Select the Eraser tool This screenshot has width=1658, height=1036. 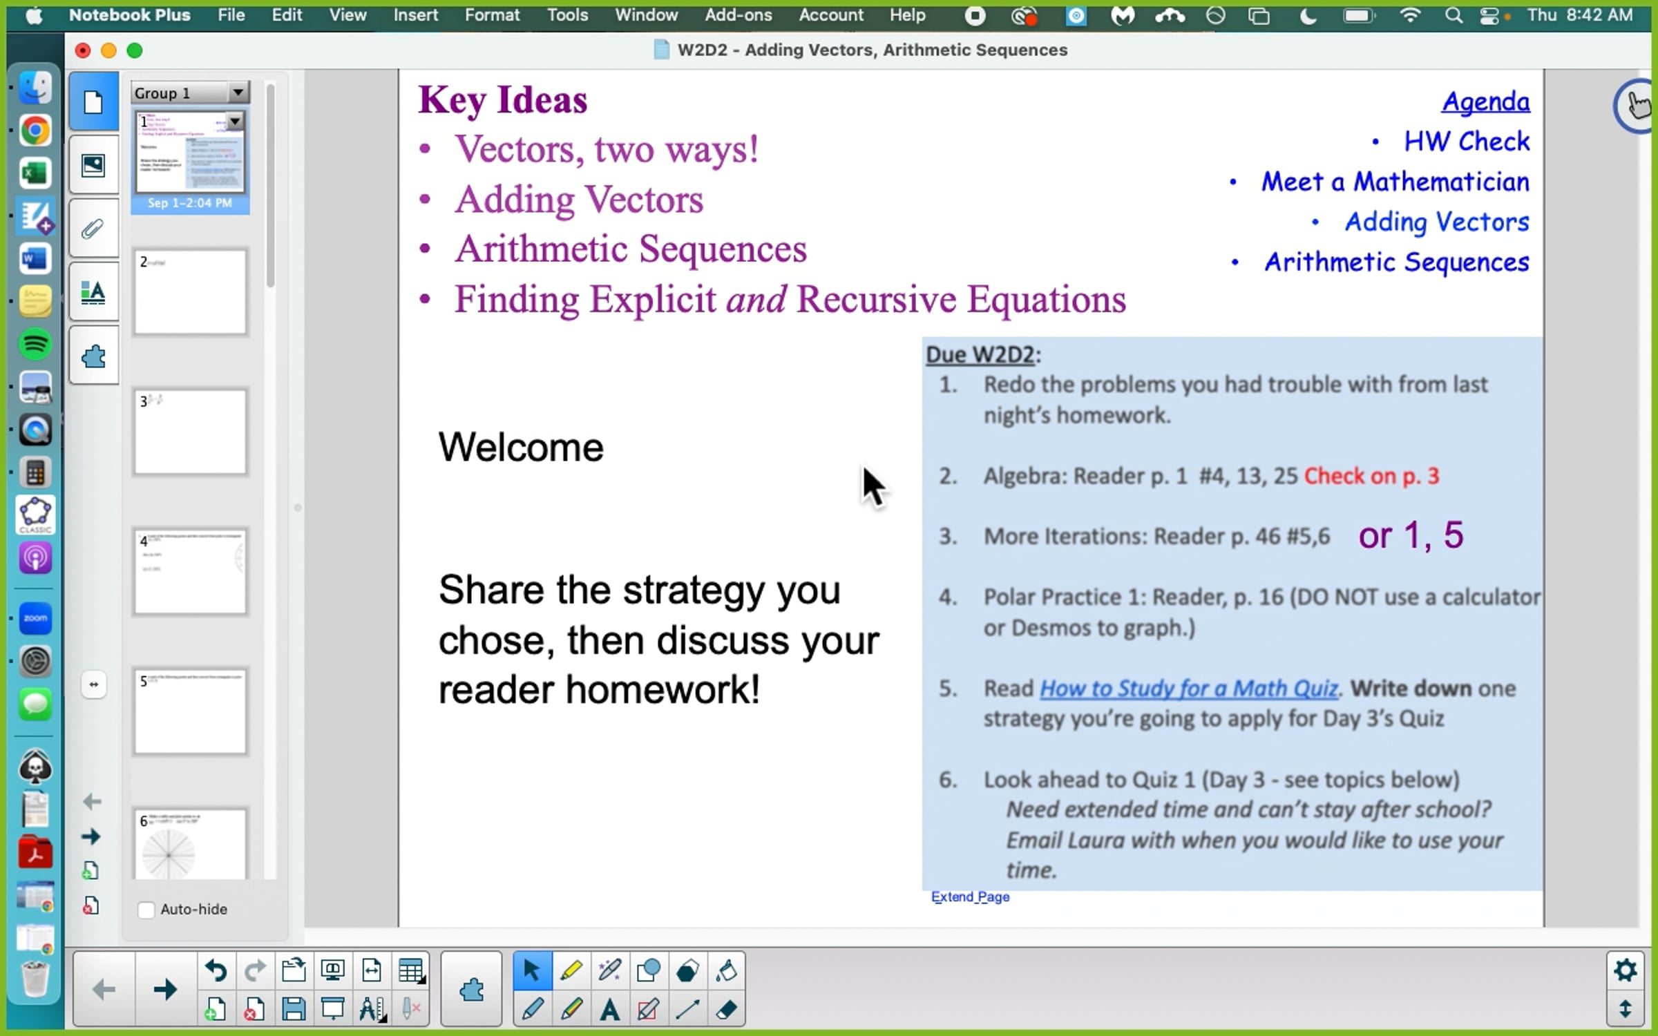(726, 1010)
